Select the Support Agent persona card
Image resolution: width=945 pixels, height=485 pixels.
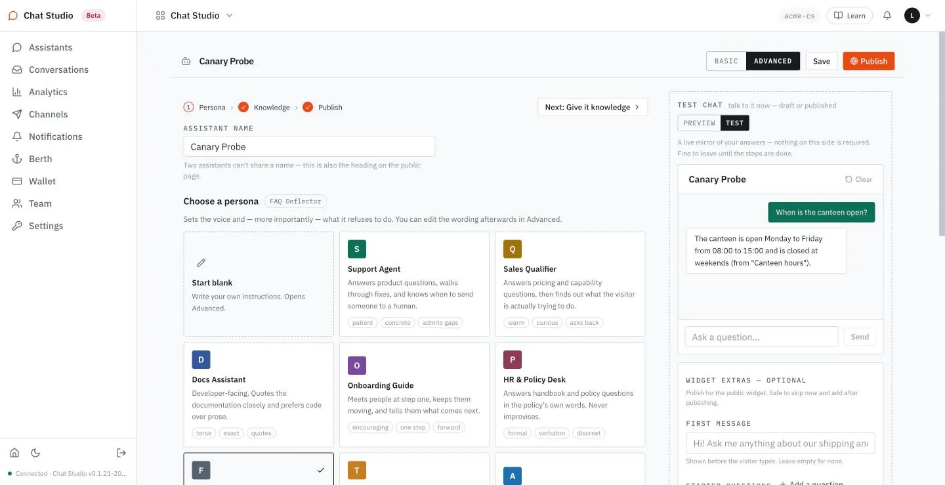pos(415,284)
